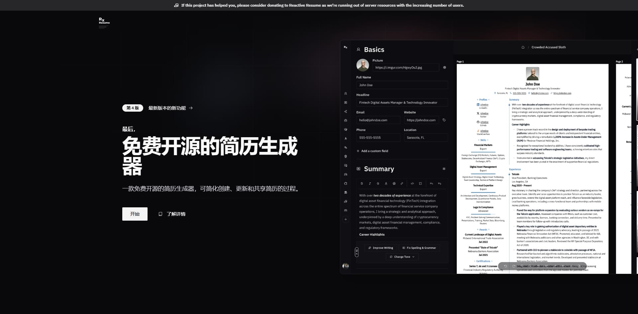Viewport: 638px width, 314px height.
Task: Toggle strikethrough formatting in the Summary editor
Action: tap(377, 183)
